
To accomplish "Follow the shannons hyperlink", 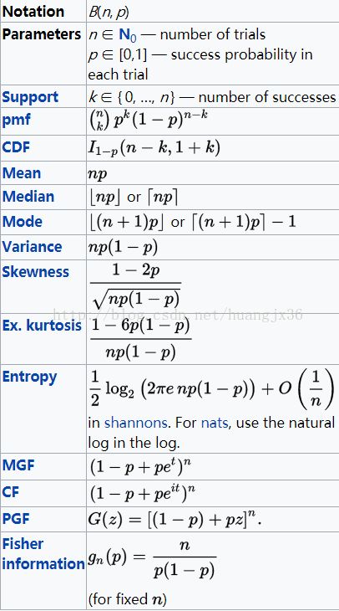I will 135,423.
